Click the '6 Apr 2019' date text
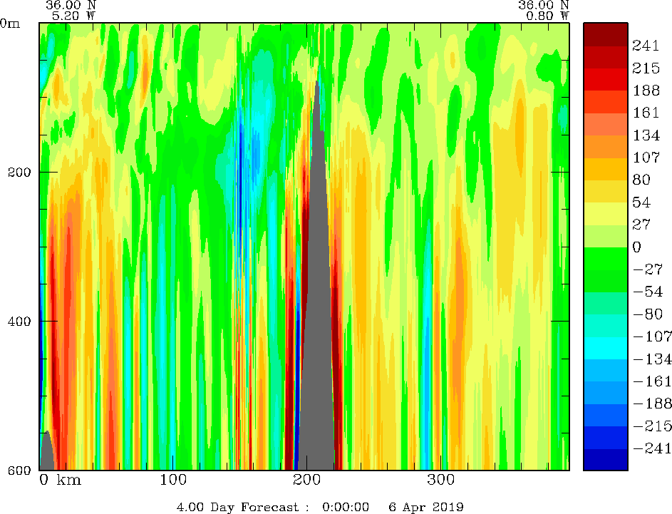The width and height of the screenshot is (672, 514). pos(426,507)
